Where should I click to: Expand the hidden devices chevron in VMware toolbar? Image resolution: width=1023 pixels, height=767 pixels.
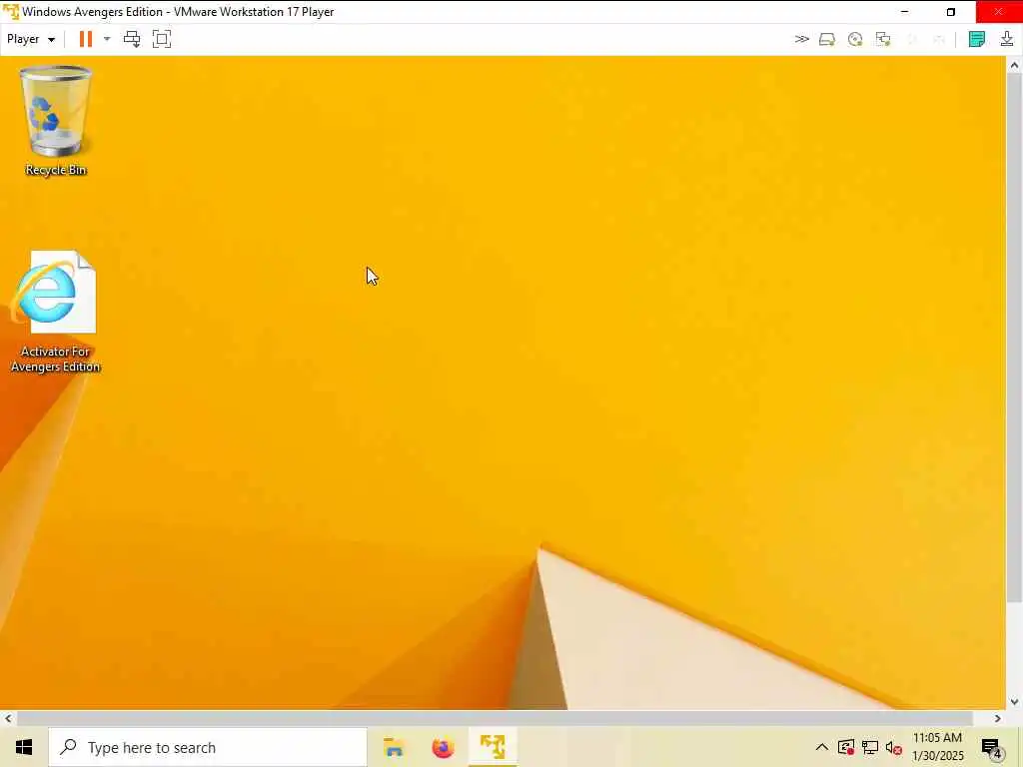(x=802, y=39)
